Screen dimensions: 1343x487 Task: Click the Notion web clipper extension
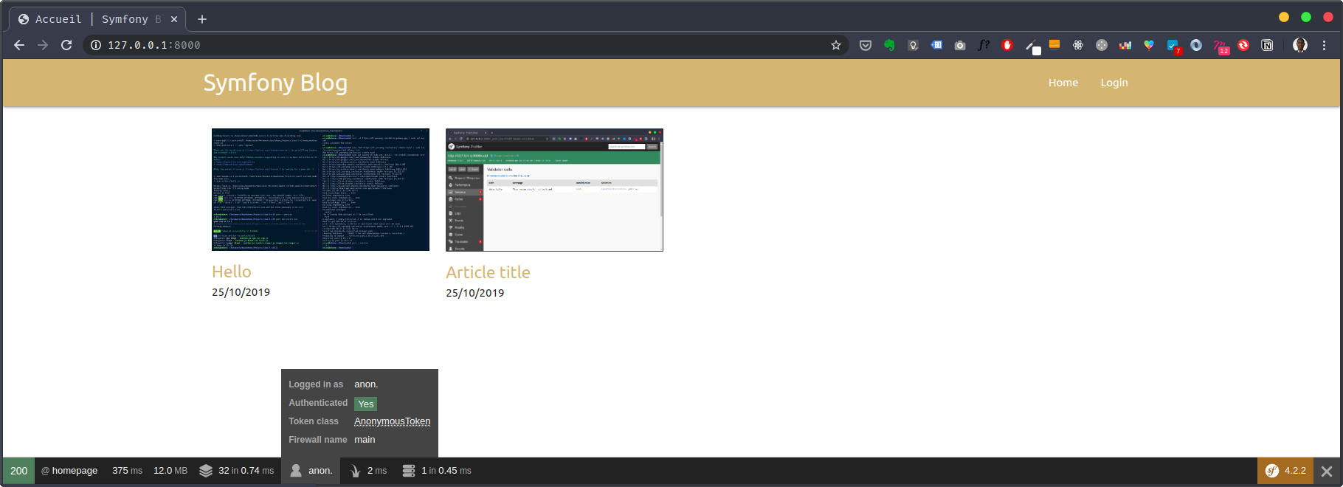click(x=1267, y=45)
